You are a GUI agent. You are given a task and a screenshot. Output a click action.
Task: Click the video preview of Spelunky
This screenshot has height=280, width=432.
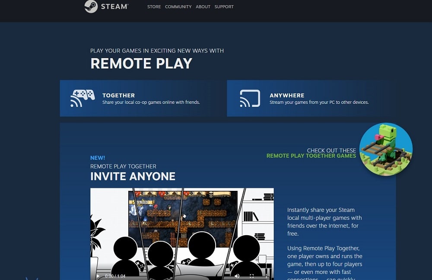[182, 234]
